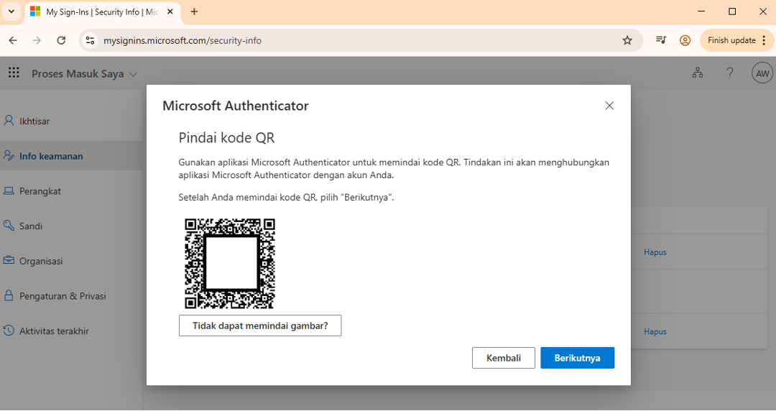Open the Microsoft app launcher grid
The width and height of the screenshot is (776, 411).
[x=14, y=73]
